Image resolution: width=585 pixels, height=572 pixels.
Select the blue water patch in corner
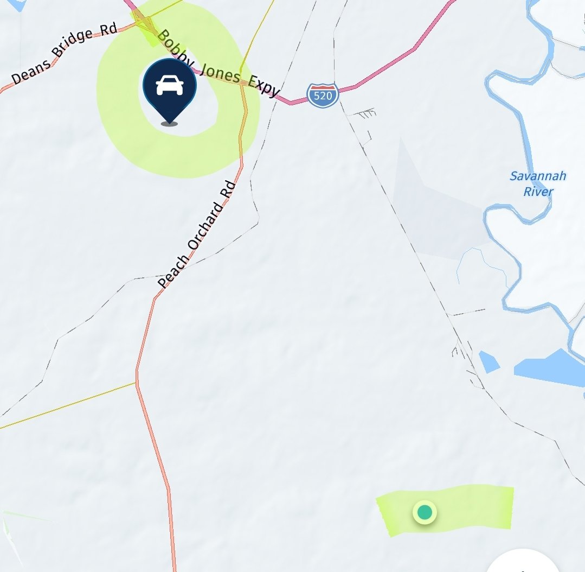click(x=15, y=4)
